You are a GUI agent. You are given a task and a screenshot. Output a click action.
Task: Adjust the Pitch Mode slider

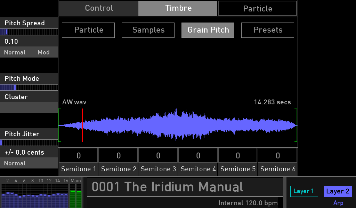pos(29,87)
